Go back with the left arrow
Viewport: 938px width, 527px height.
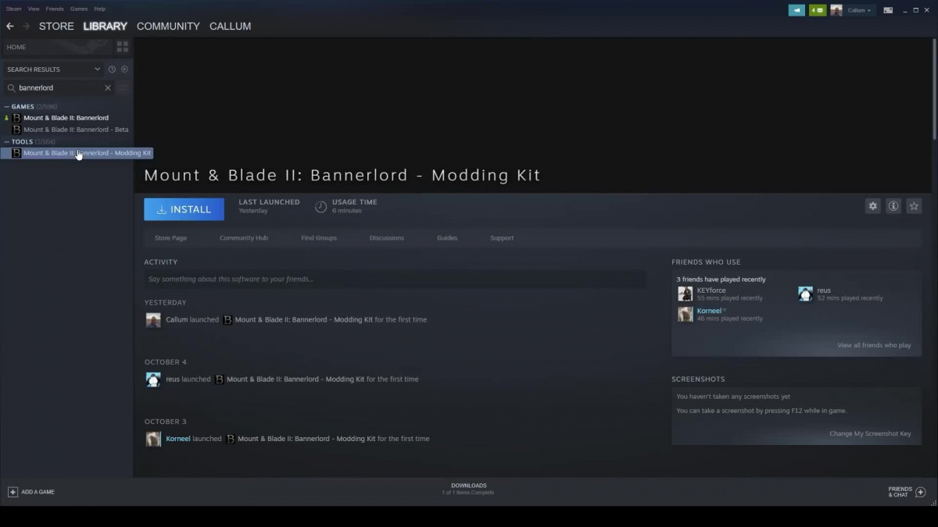10,26
